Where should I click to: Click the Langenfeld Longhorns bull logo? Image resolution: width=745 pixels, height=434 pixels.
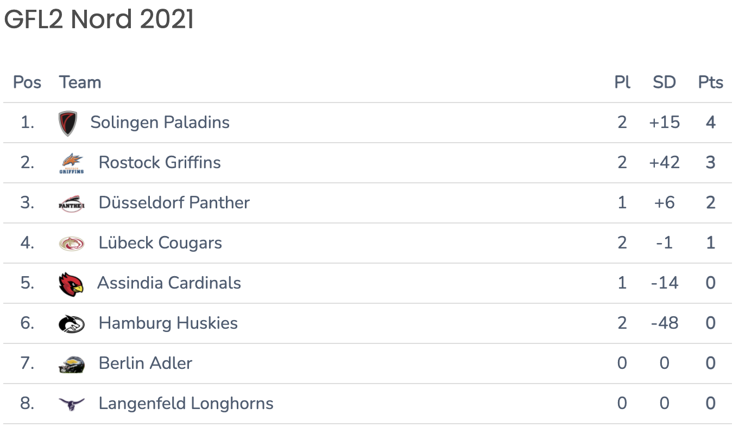72,404
